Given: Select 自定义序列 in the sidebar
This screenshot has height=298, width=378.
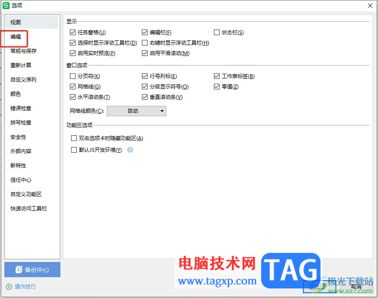Looking at the screenshot, I should pos(23,79).
